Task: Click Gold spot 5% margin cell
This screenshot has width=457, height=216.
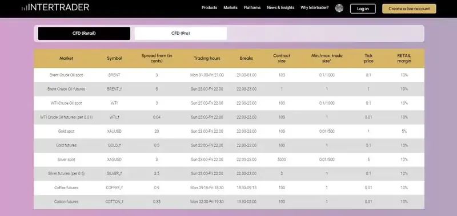Action: 404,132
